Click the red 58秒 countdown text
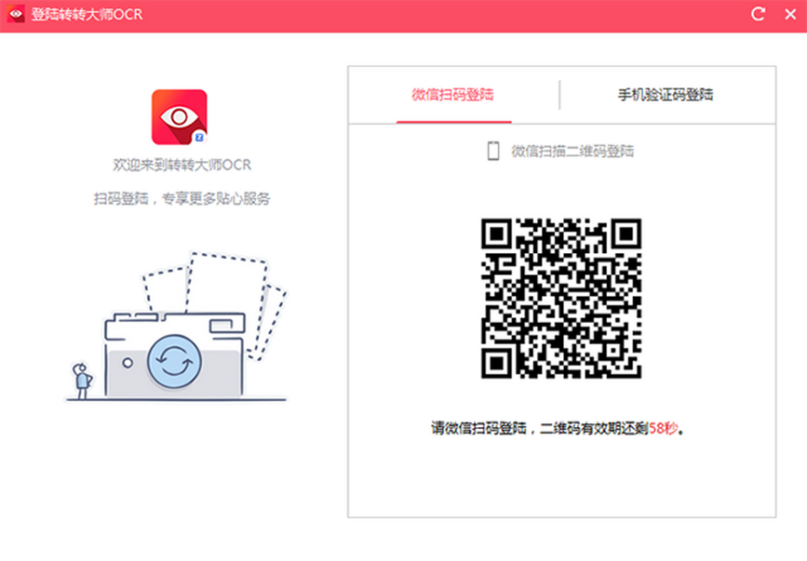Image resolution: width=807 pixels, height=561 pixels. coord(663,428)
